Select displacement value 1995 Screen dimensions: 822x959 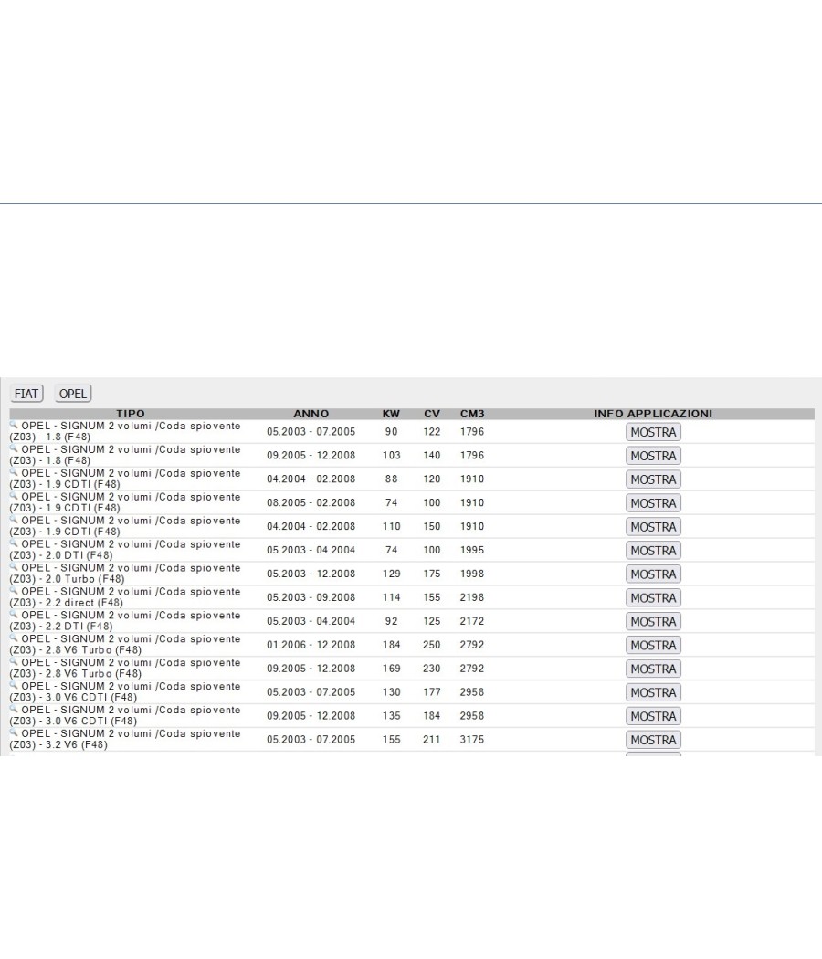[472, 550]
